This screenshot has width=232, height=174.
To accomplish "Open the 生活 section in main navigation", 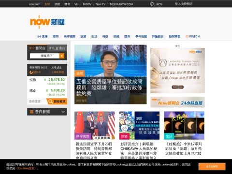I will click(x=94, y=36).
